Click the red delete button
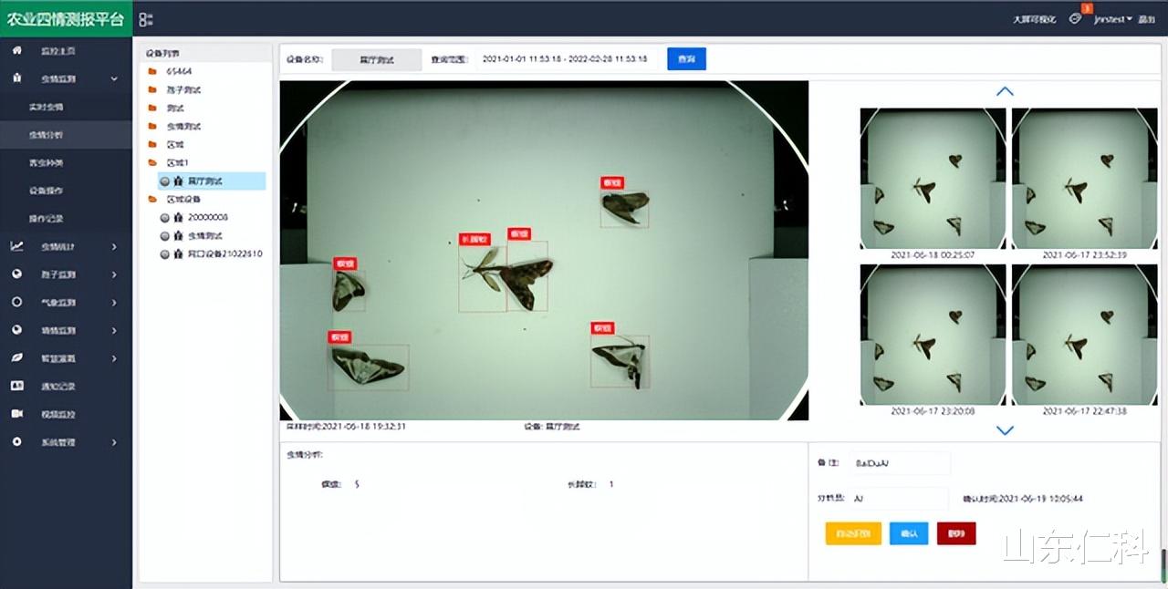Image resolution: width=1168 pixels, height=589 pixels. pos(956,533)
